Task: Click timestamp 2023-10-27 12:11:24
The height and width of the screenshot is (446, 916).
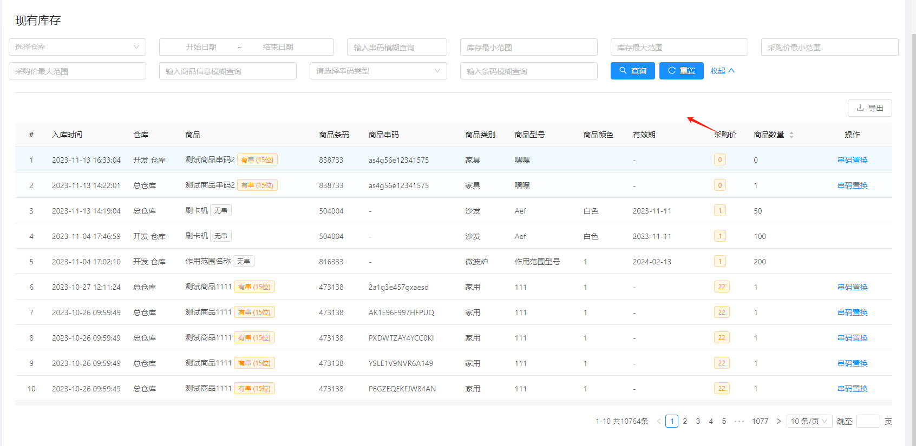Action: (x=86, y=287)
